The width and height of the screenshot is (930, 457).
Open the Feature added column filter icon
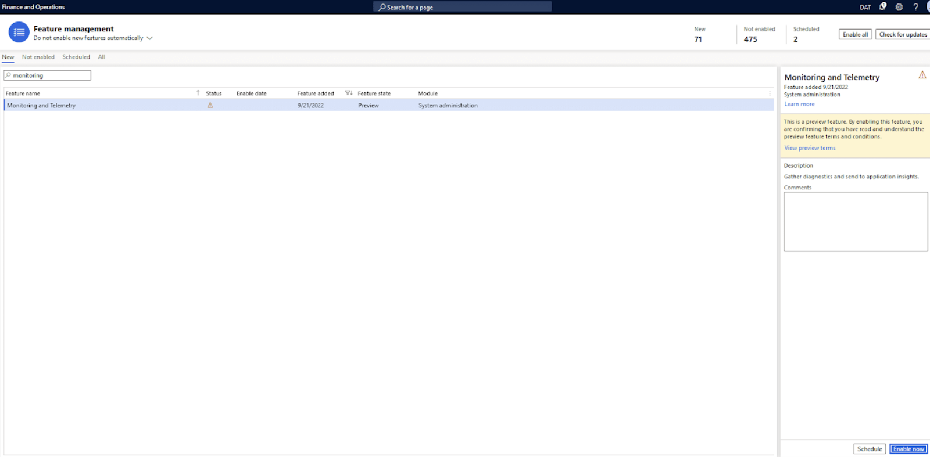pyautogui.click(x=349, y=93)
